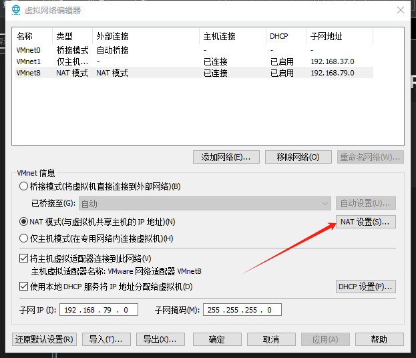Click the 子网 IP input field
This screenshot has height=358, width=416.
tap(99, 310)
